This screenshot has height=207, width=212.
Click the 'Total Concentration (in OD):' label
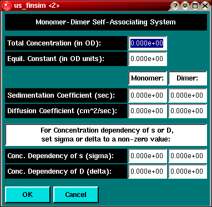tap(66, 43)
